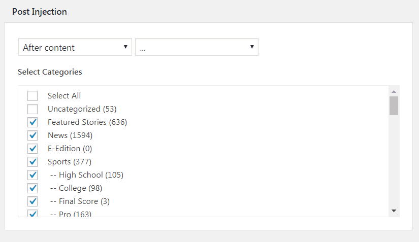Click the category list scroll up arrow
This screenshot has width=419, height=242.
tap(394, 91)
